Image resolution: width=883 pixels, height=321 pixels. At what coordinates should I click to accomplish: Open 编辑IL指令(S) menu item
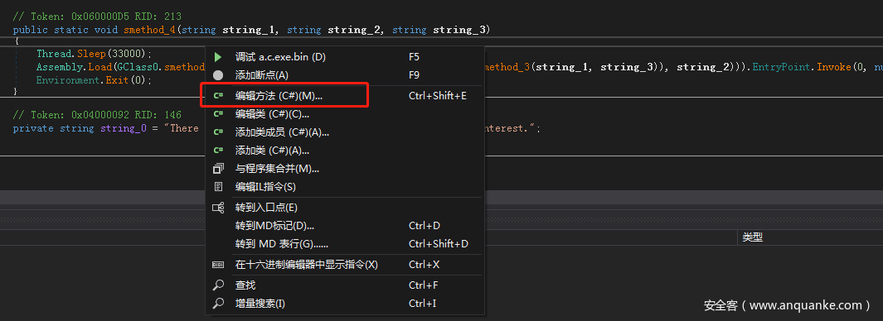[345, 186]
